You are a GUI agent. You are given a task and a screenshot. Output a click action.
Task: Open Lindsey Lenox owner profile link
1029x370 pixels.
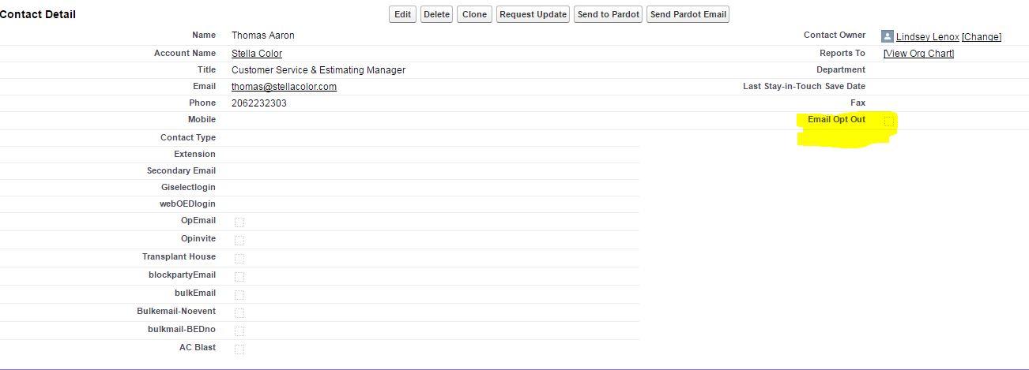(927, 37)
